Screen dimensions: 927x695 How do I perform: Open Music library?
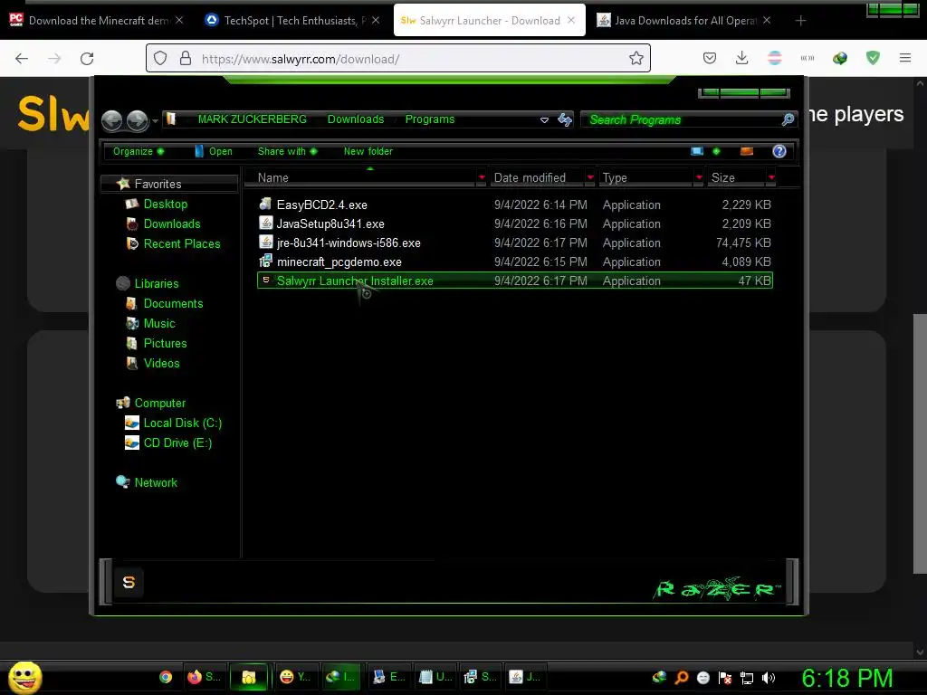[159, 323]
